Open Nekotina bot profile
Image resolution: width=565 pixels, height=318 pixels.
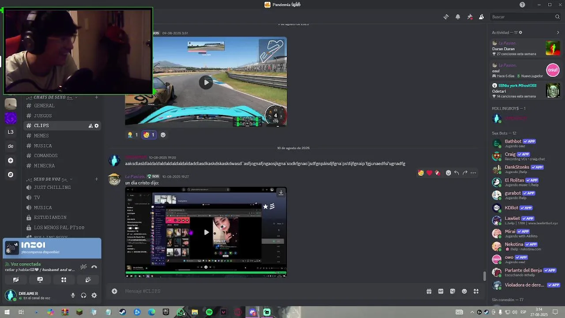point(526,246)
